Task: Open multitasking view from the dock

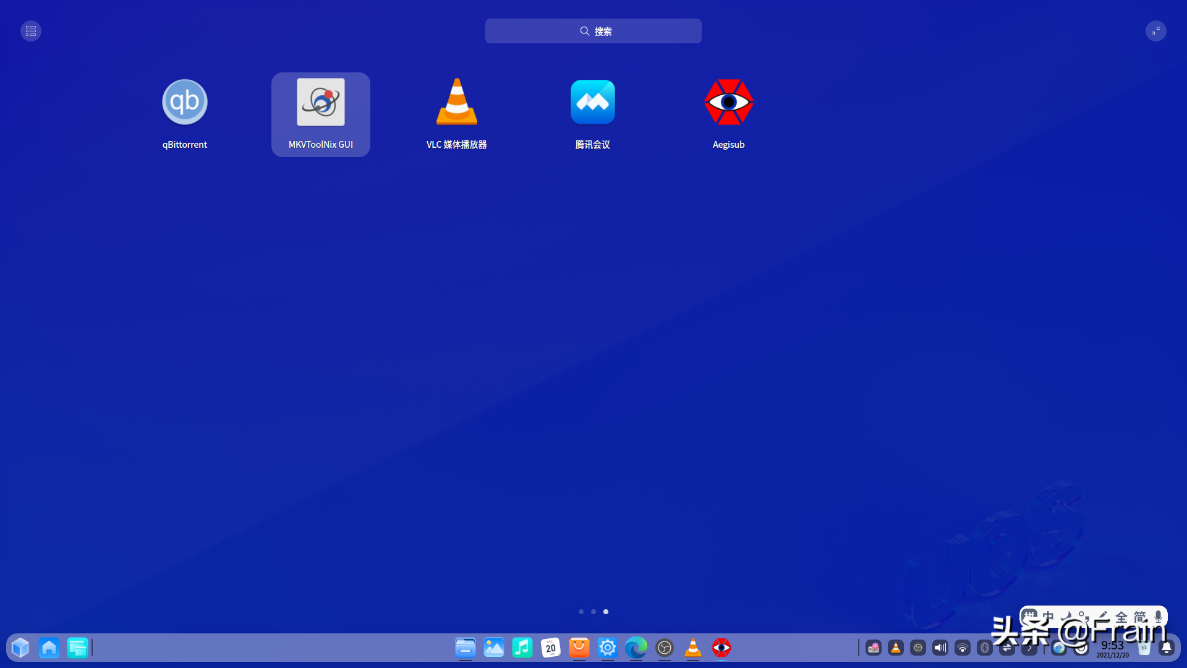Action: (77, 648)
